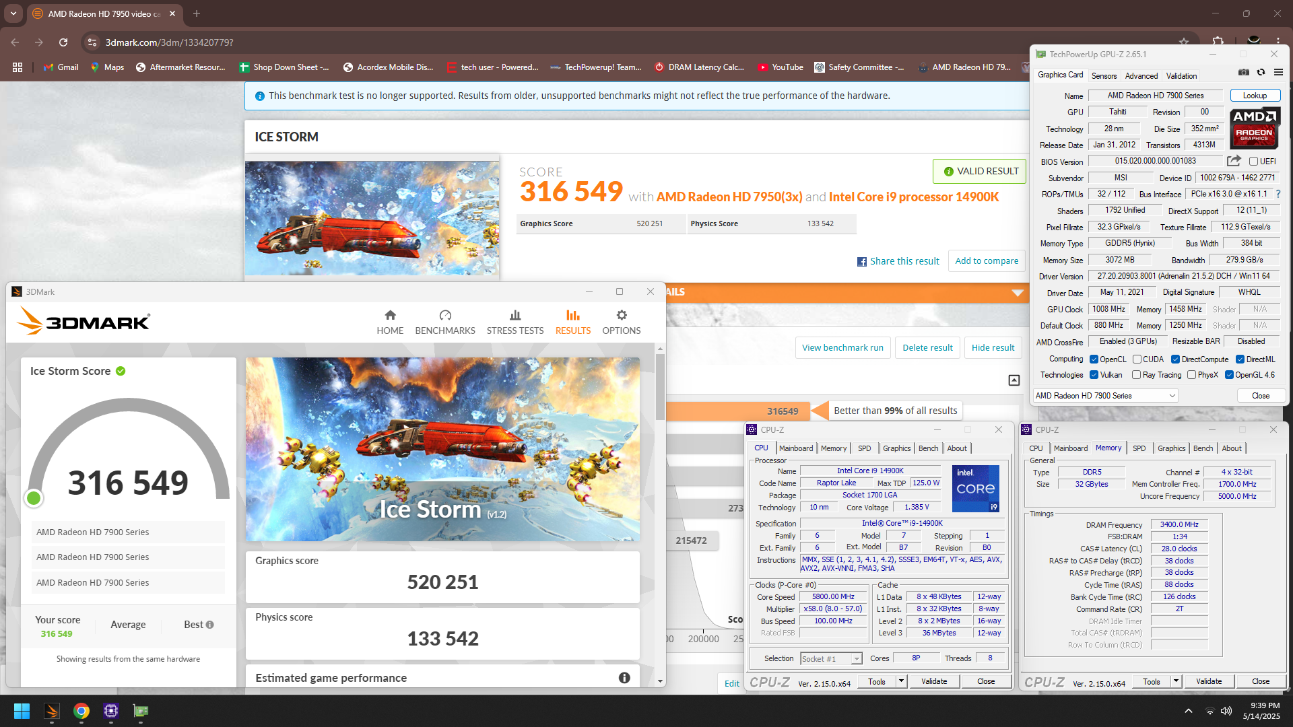Switch to Sensors tab in GPU-Z
This screenshot has height=727, width=1293.
click(1104, 76)
